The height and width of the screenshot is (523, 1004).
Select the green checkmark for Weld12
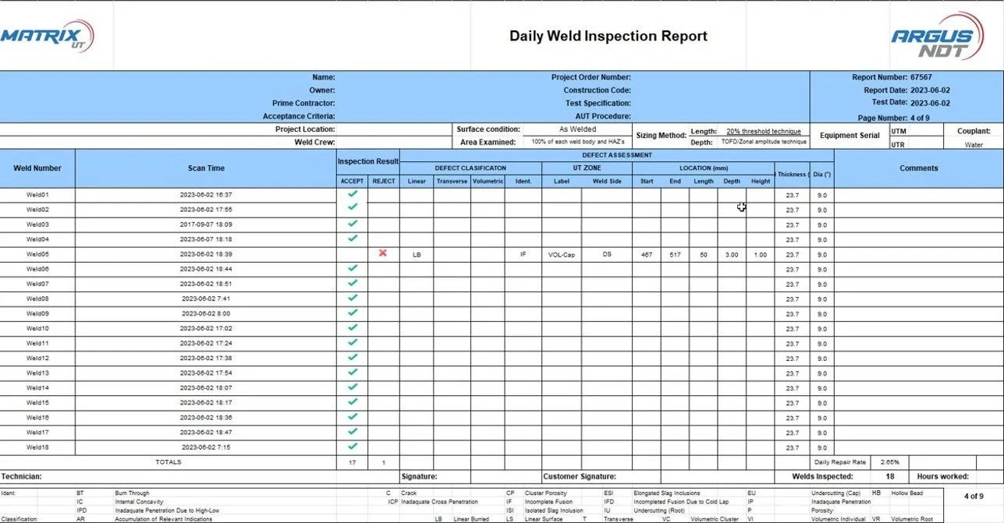coord(352,356)
